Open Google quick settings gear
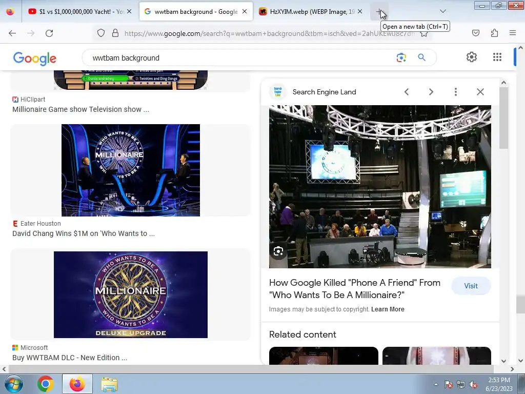This screenshot has width=525, height=394. click(472, 57)
